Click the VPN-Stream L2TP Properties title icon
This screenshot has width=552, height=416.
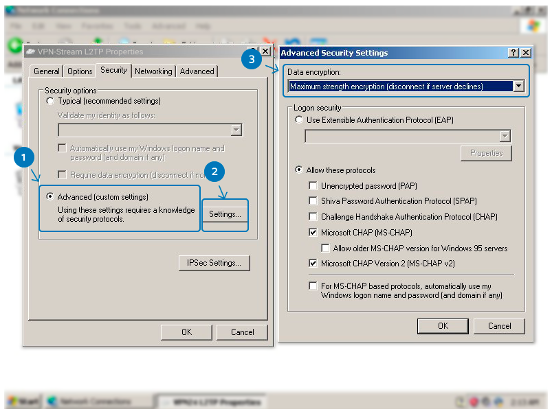tap(30, 51)
